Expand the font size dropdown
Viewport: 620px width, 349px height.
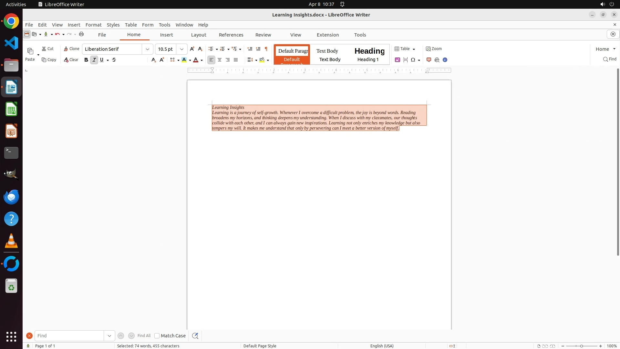click(182, 49)
